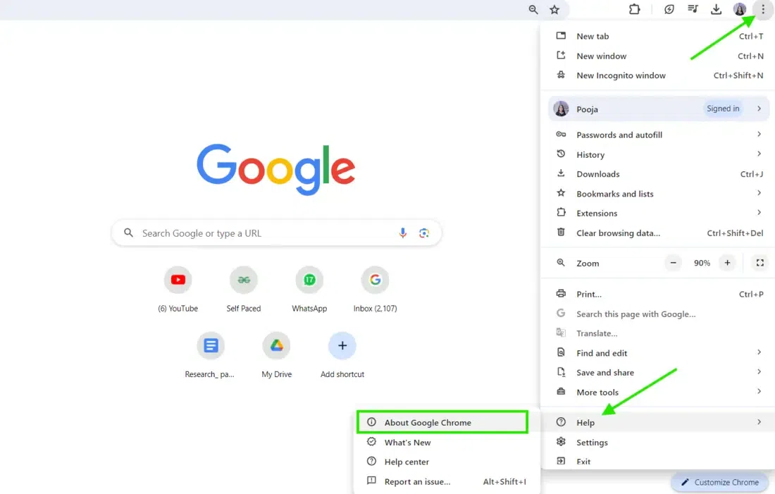Click the Customize Chrome button

click(x=719, y=482)
